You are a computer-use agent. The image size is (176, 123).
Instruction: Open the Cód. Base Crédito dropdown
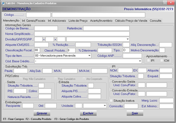pyautogui.click(x=140, y=61)
